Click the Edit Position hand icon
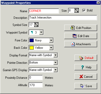This screenshot has width=101, height=94. click(x=73, y=28)
